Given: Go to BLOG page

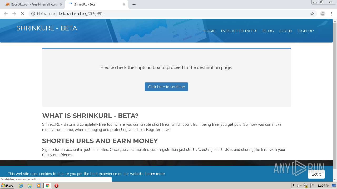Looking at the screenshot, I should [268, 31].
